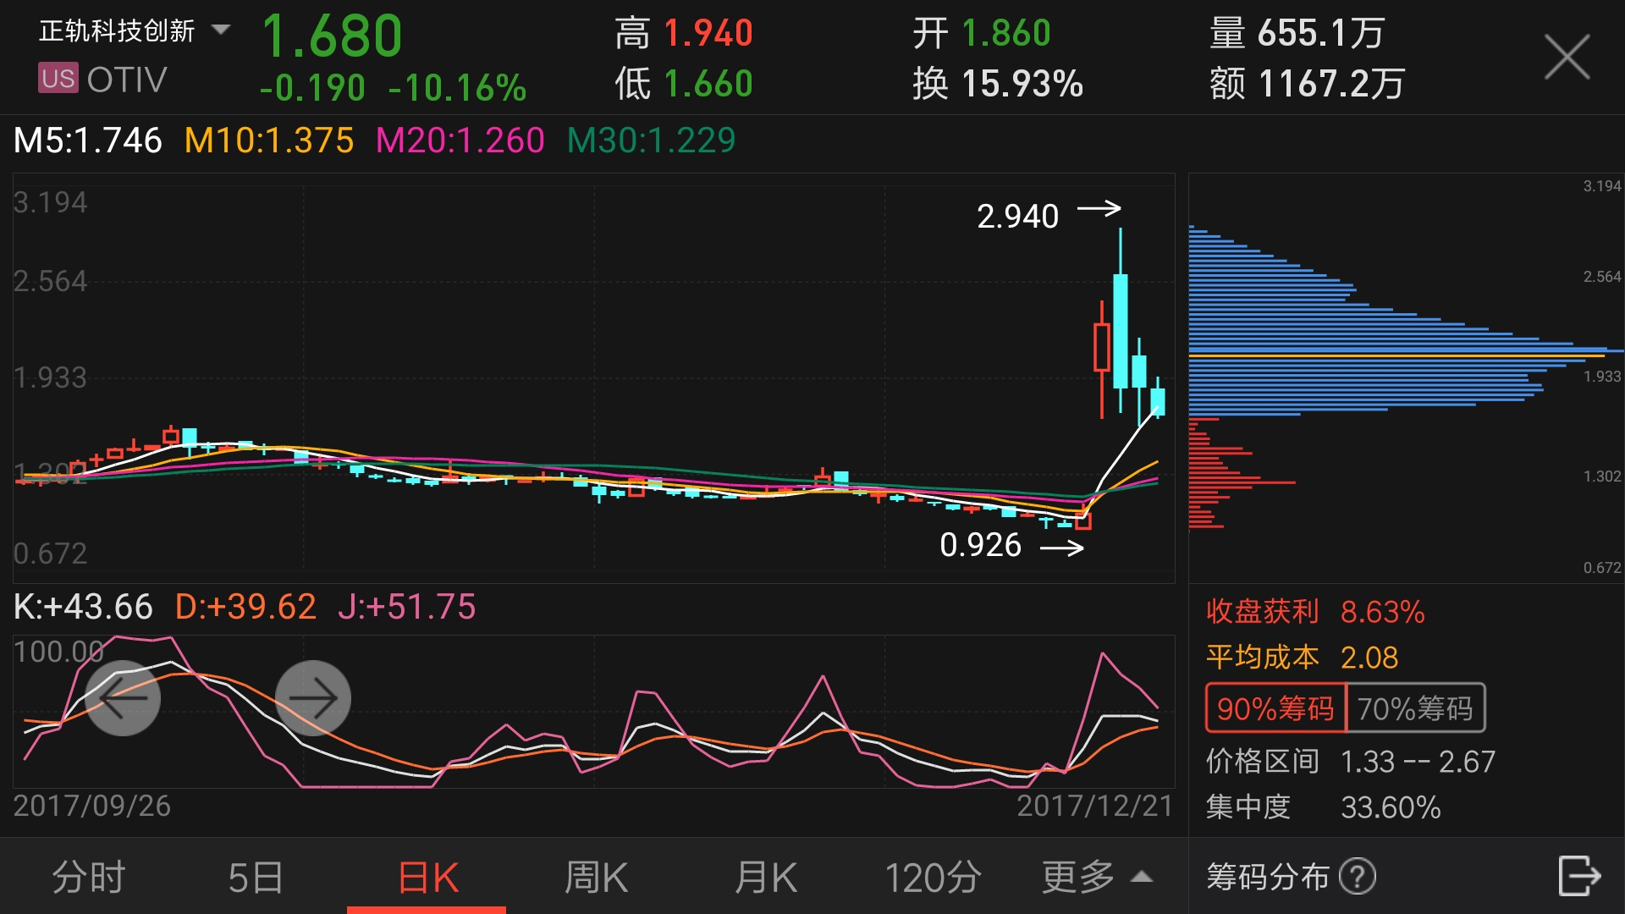1625x914 pixels.
Task: Switch to 周K weekly chart
Action: [x=596, y=877]
